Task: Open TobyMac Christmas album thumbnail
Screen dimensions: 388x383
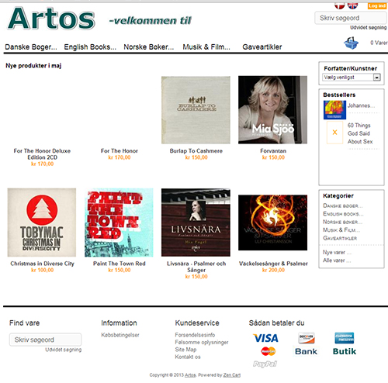Action: pyautogui.click(x=42, y=223)
